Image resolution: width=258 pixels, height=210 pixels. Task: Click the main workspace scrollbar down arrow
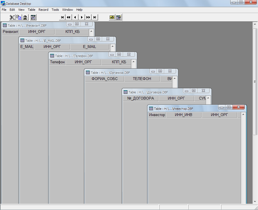tap(255, 201)
